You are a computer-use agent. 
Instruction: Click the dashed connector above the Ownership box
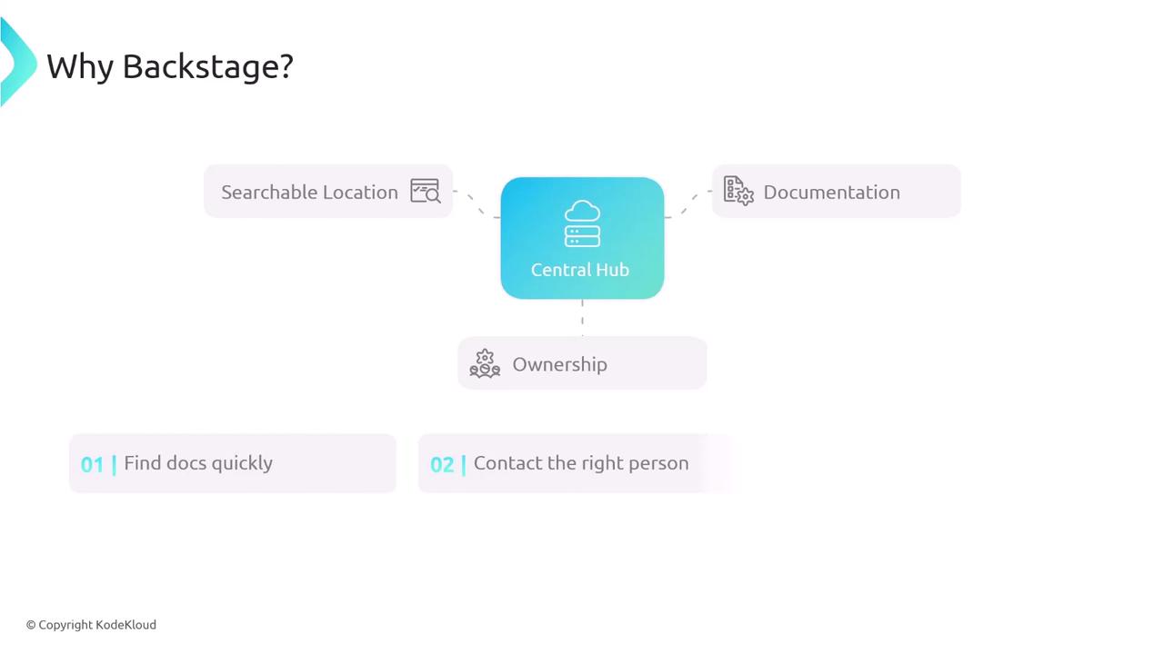click(582, 317)
